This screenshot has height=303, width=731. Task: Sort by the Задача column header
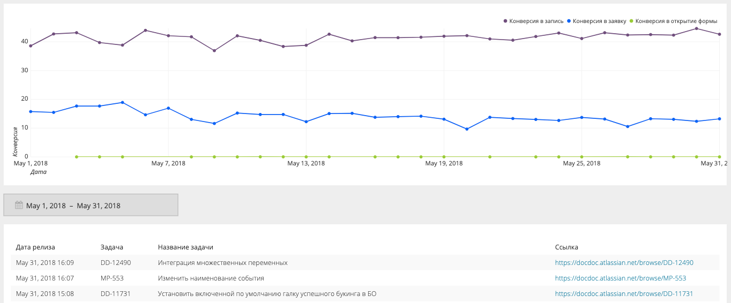(x=112, y=247)
